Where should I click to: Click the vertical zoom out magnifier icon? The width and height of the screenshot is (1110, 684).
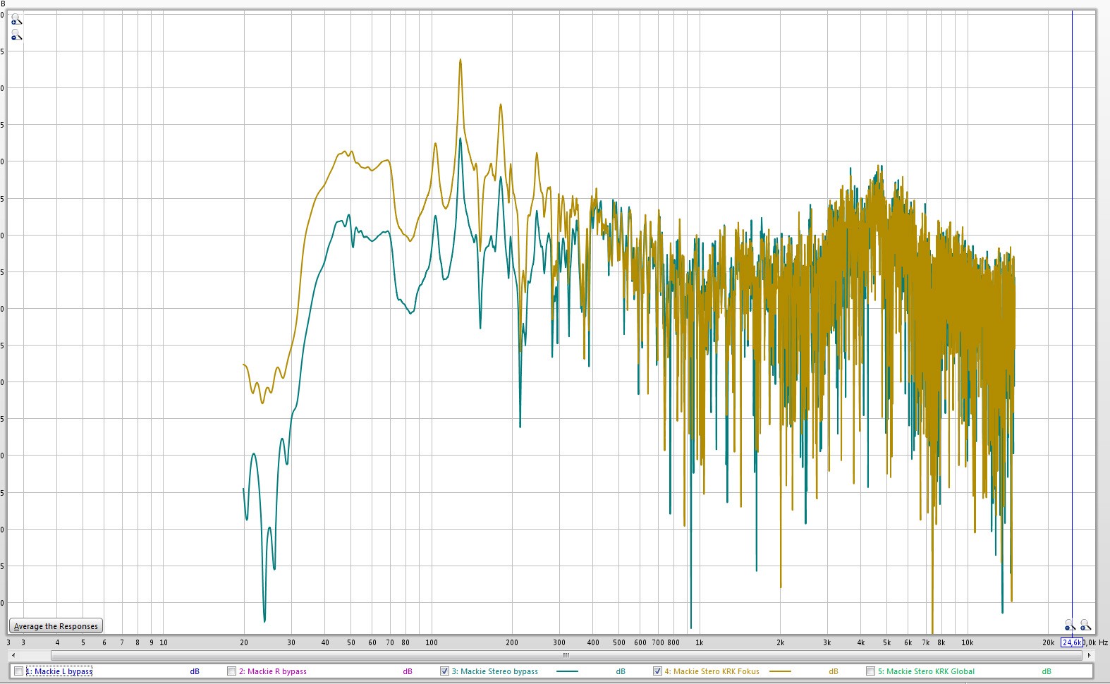(16, 35)
